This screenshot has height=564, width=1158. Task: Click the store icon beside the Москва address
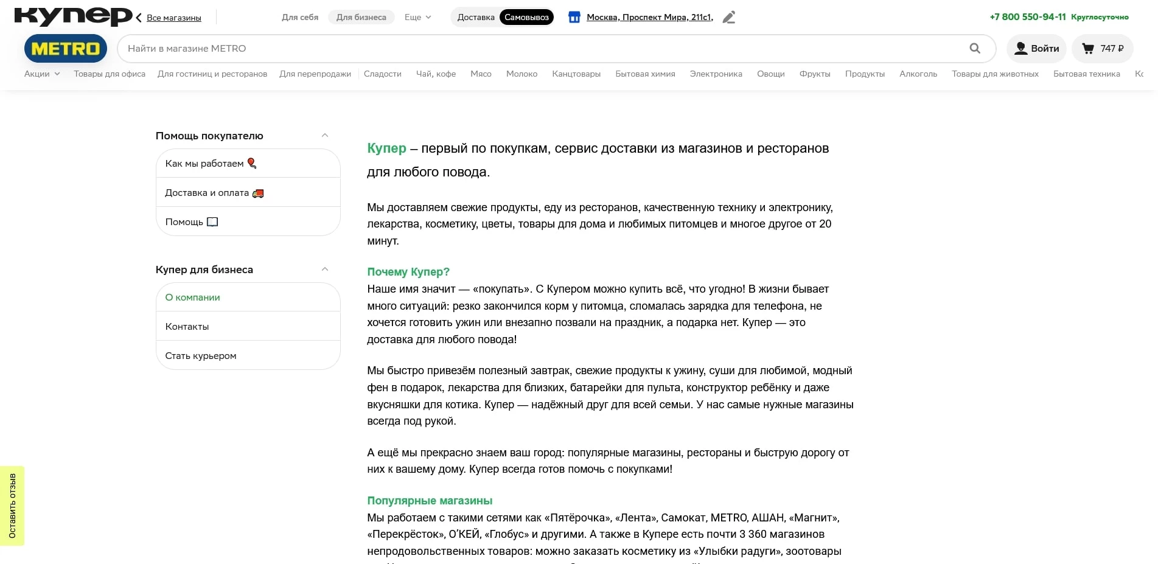(x=574, y=16)
